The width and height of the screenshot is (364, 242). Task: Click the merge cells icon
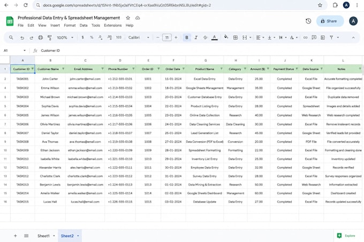(245, 37)
